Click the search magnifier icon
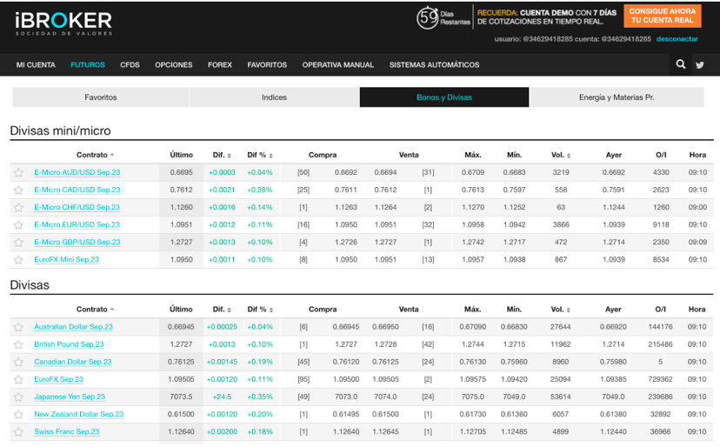The width and height of the screenshot is (720, 447). (681, 64)
